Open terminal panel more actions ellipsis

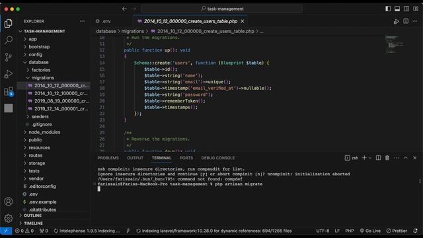[397, 158]
